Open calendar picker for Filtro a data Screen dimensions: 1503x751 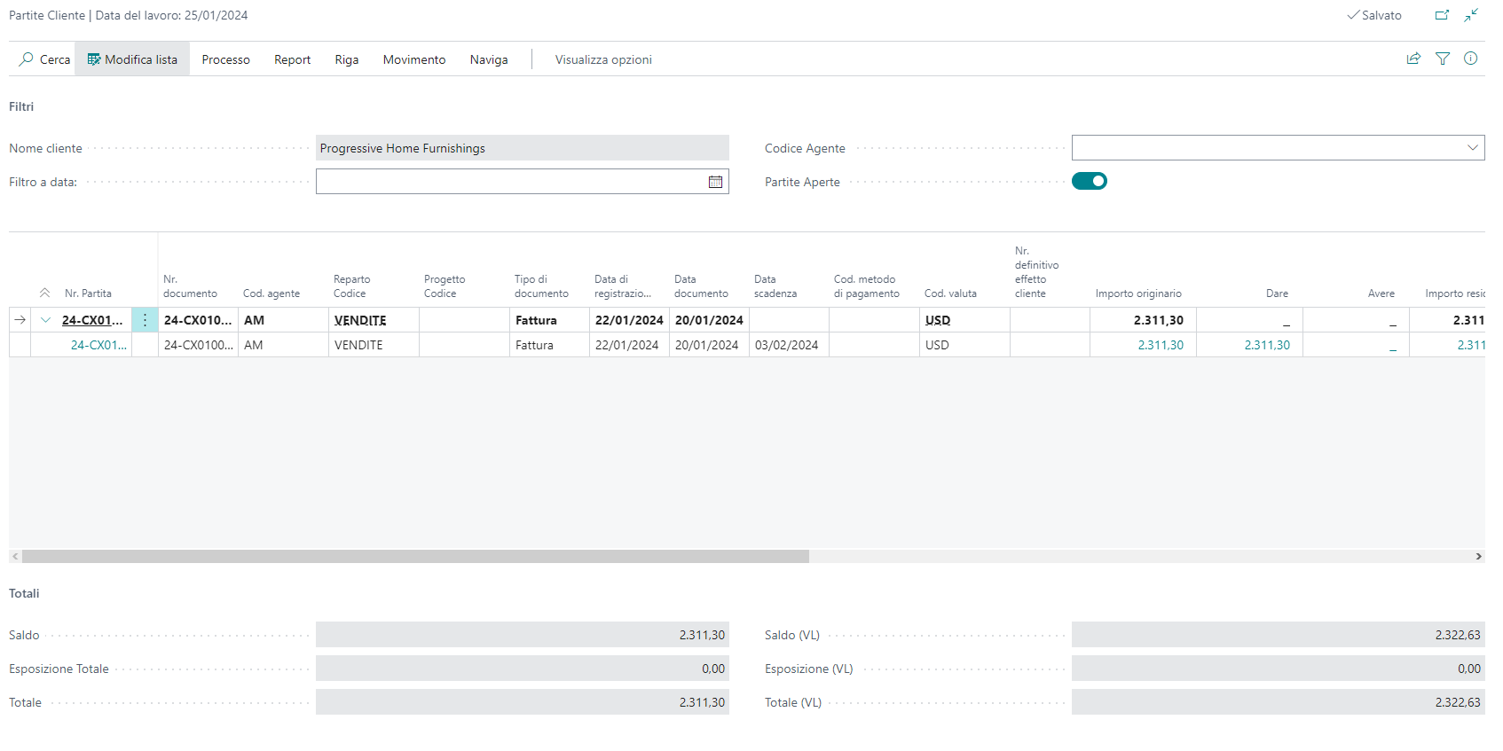coord(715,182)
